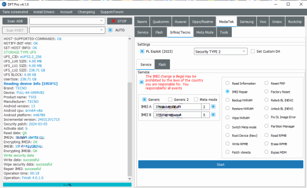The height and width of the screenshot is (188, 307).
Task: Switch to the Vivo tab
Action: 263,22
